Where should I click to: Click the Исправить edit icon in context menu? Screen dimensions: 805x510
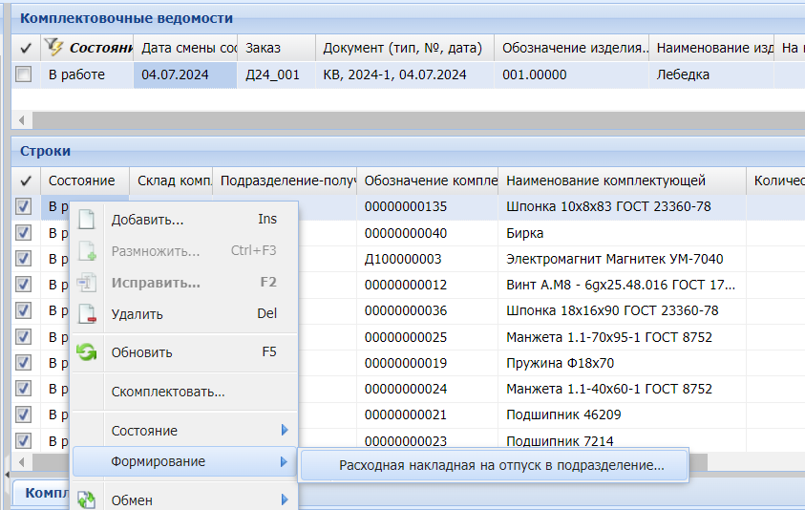[87, 283]
